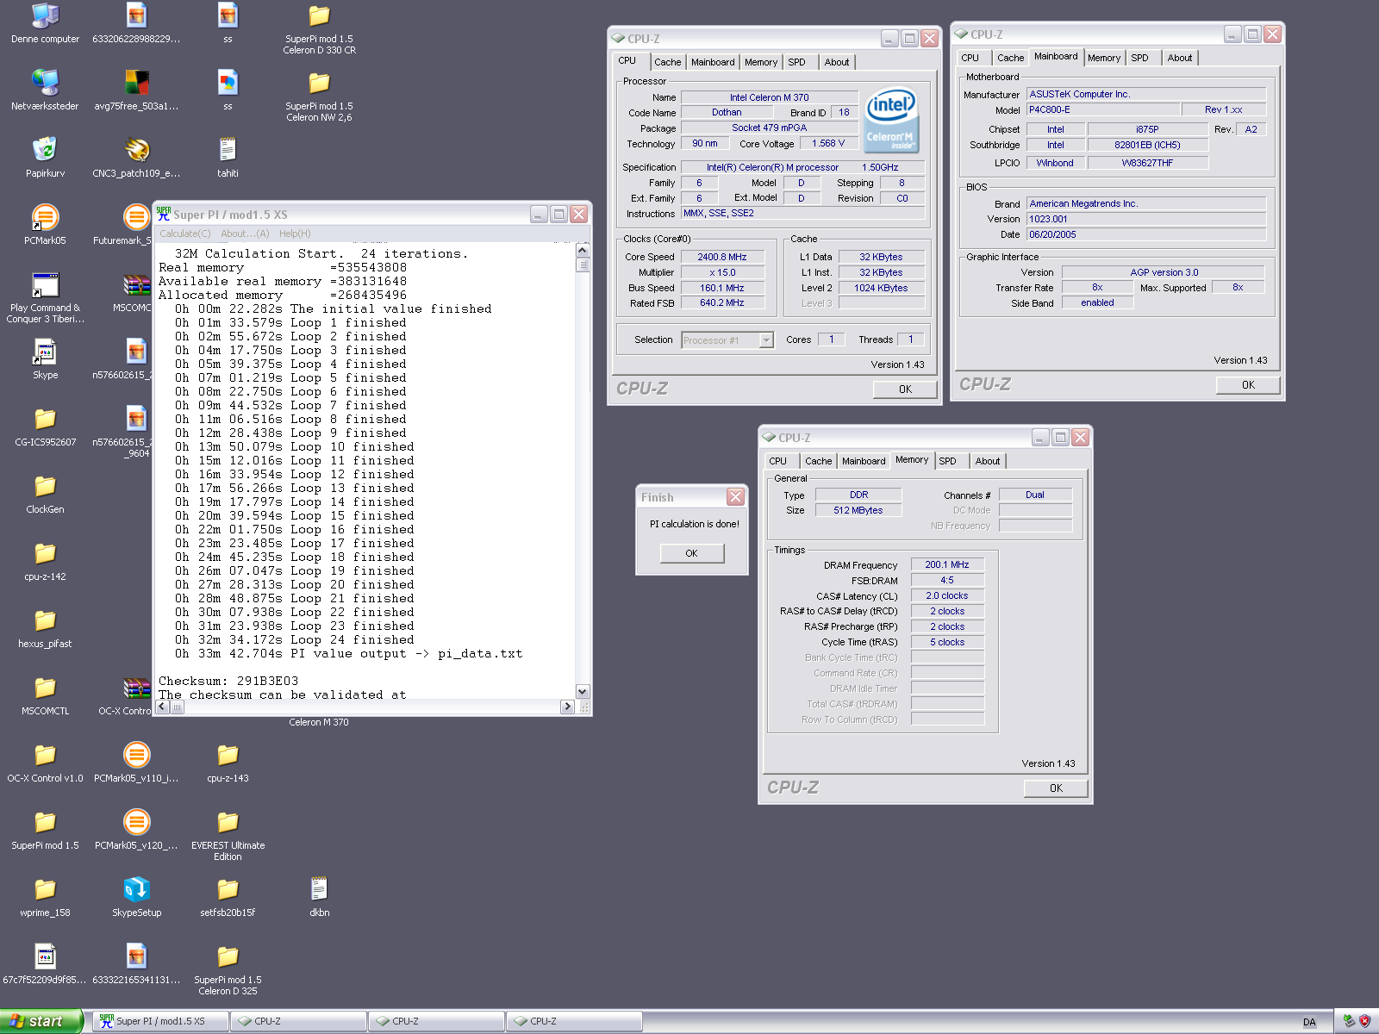Image resolution: width=1379 pixels, height=1034 pixels.
Task: Select the third CPU-Z taskbar button
Action: point(574,1021)
